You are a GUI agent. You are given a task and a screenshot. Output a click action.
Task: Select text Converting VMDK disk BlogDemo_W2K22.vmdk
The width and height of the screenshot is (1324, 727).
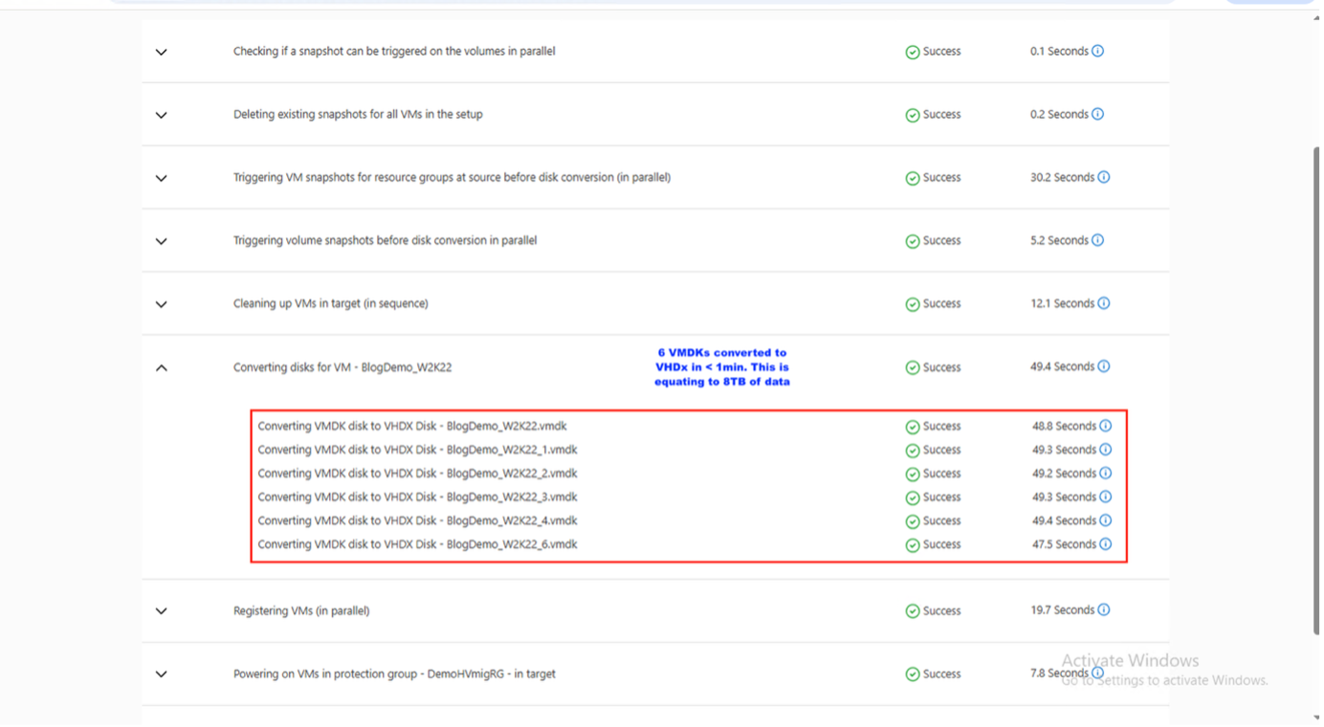412,426
